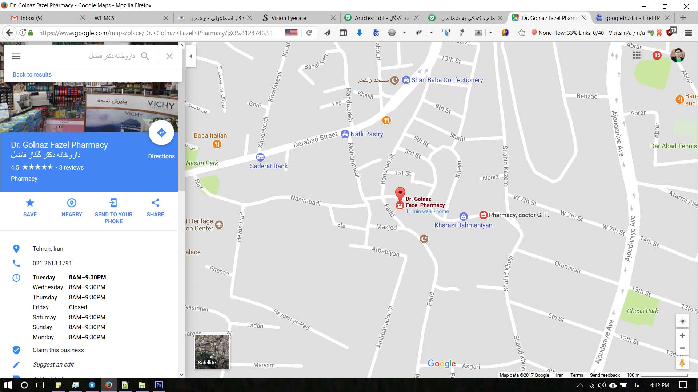Zoom out the map with minus

pos(682,348)
